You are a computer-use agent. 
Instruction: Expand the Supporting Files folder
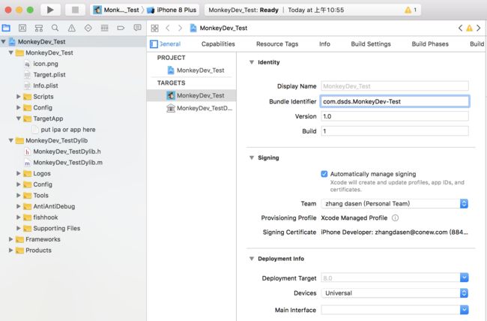(18, 228)
